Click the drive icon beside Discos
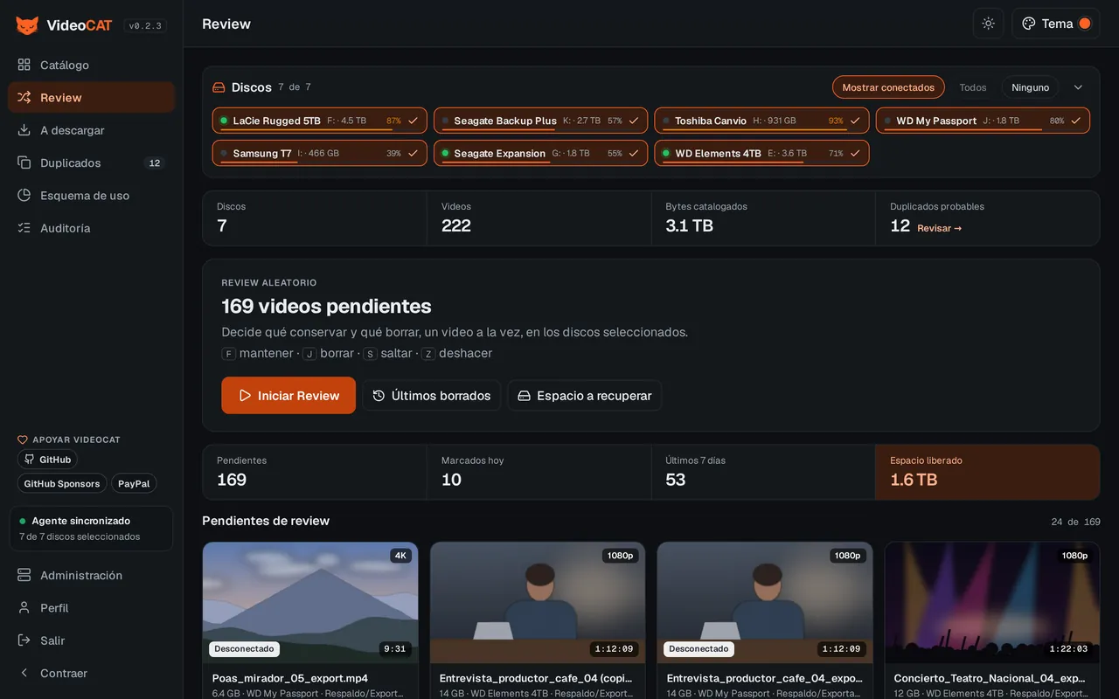The width and height of the screenshot is (1119, 699). pos(219,87)
